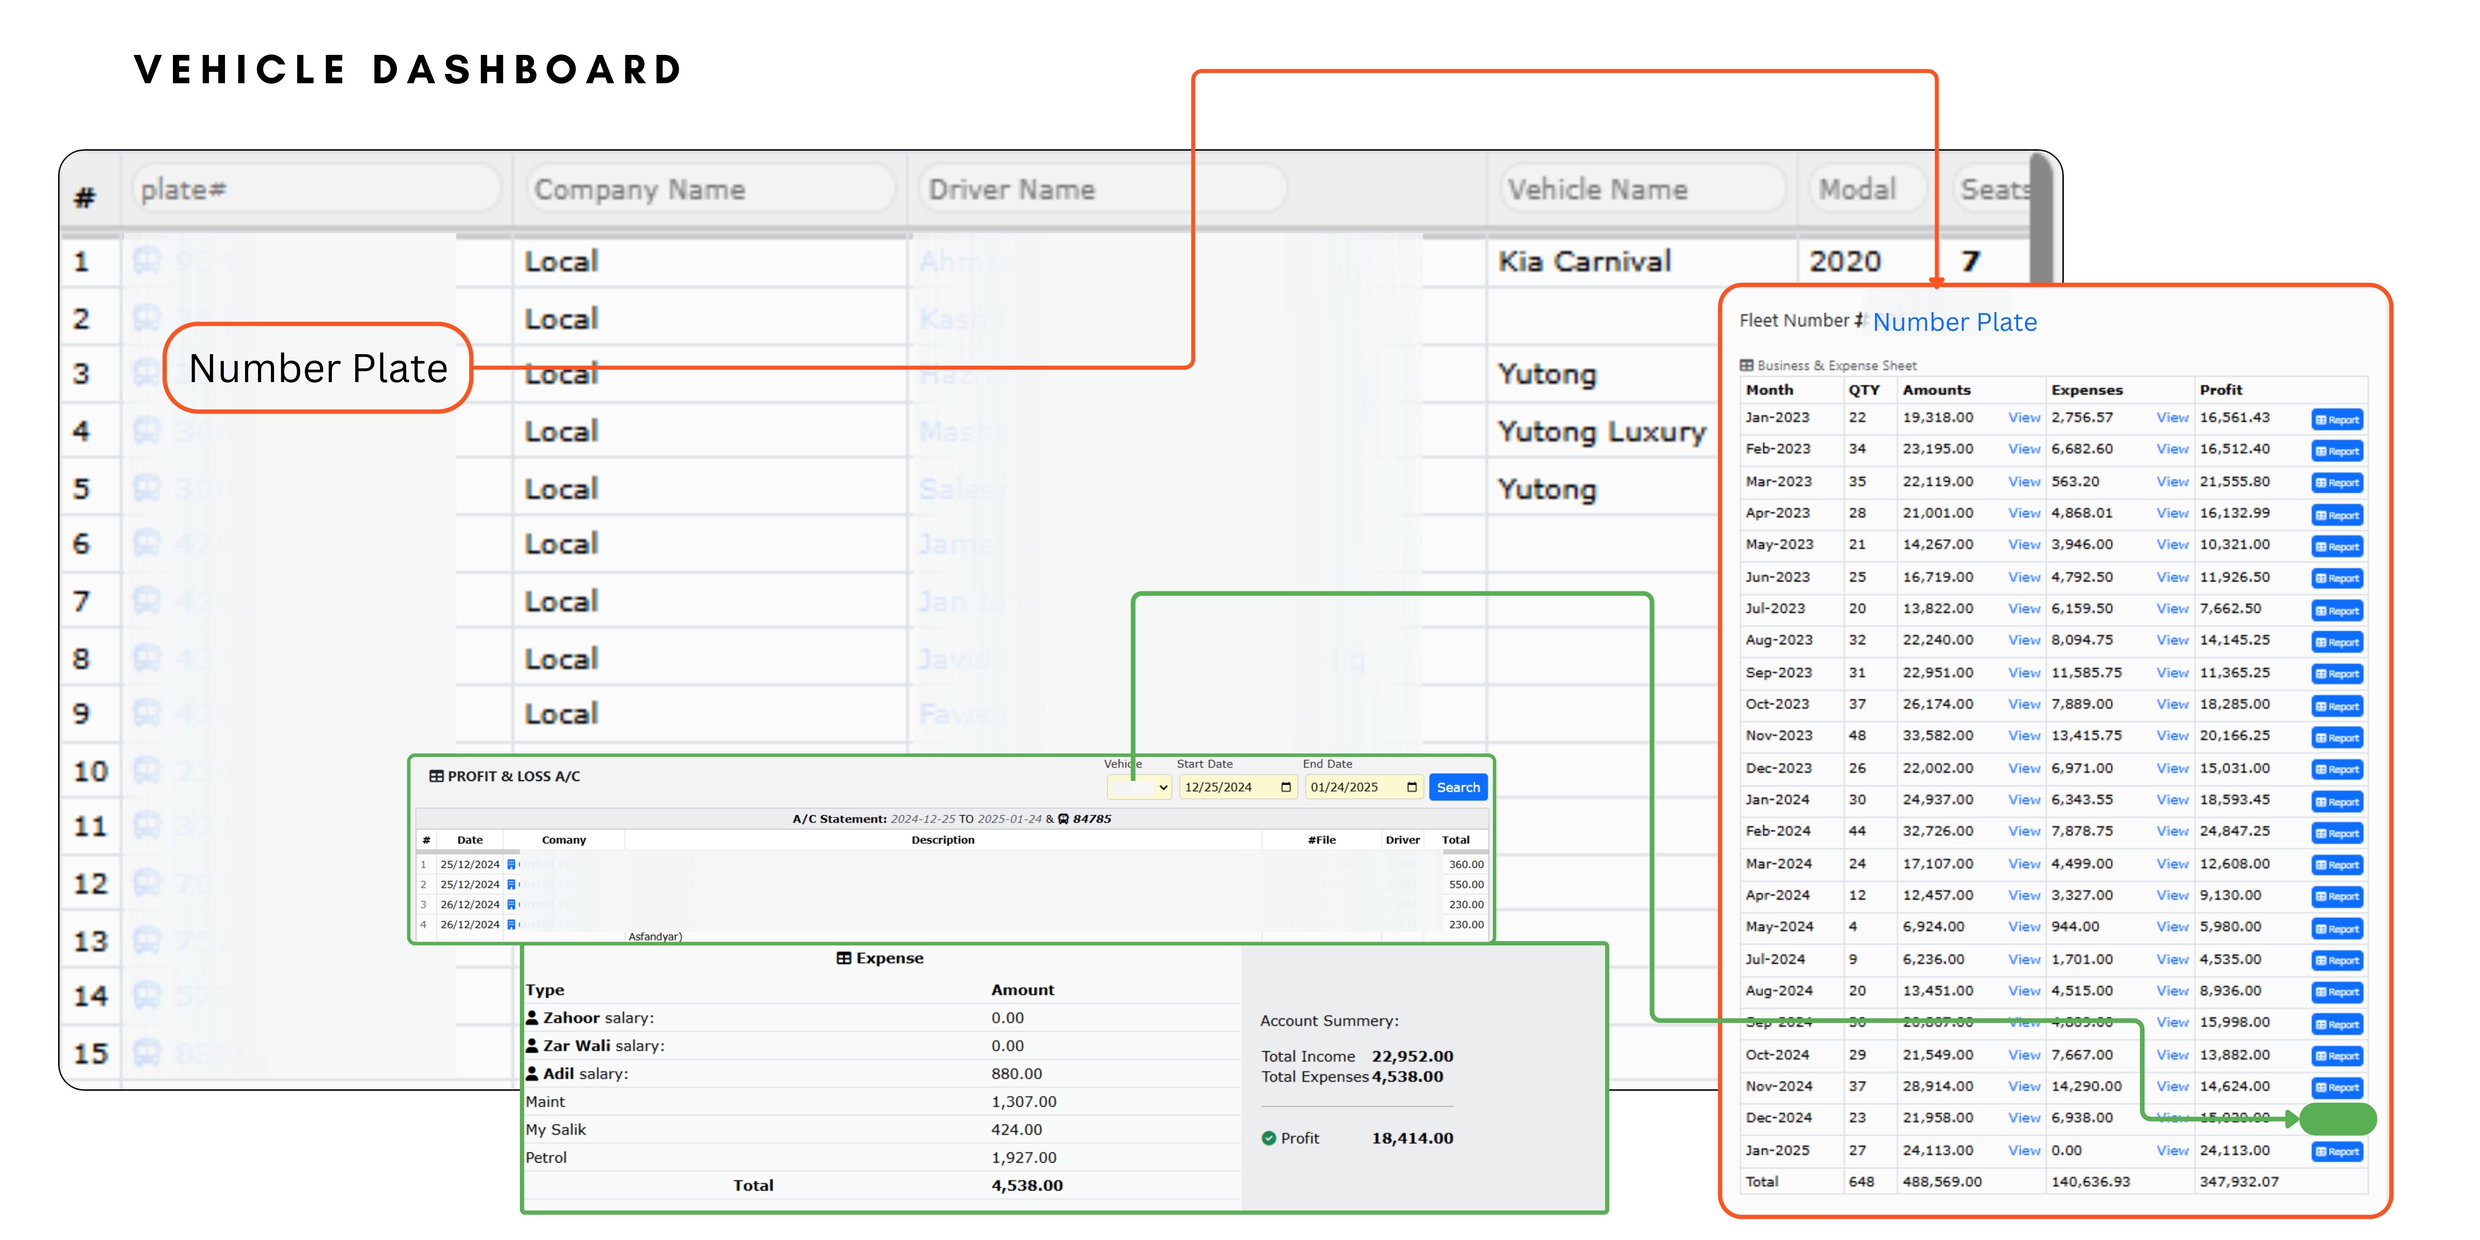Open Report for Jan-2023 row
Image resolution: width=2480 pixels, height=1240 pixels.
click(x=2338, y=420)
